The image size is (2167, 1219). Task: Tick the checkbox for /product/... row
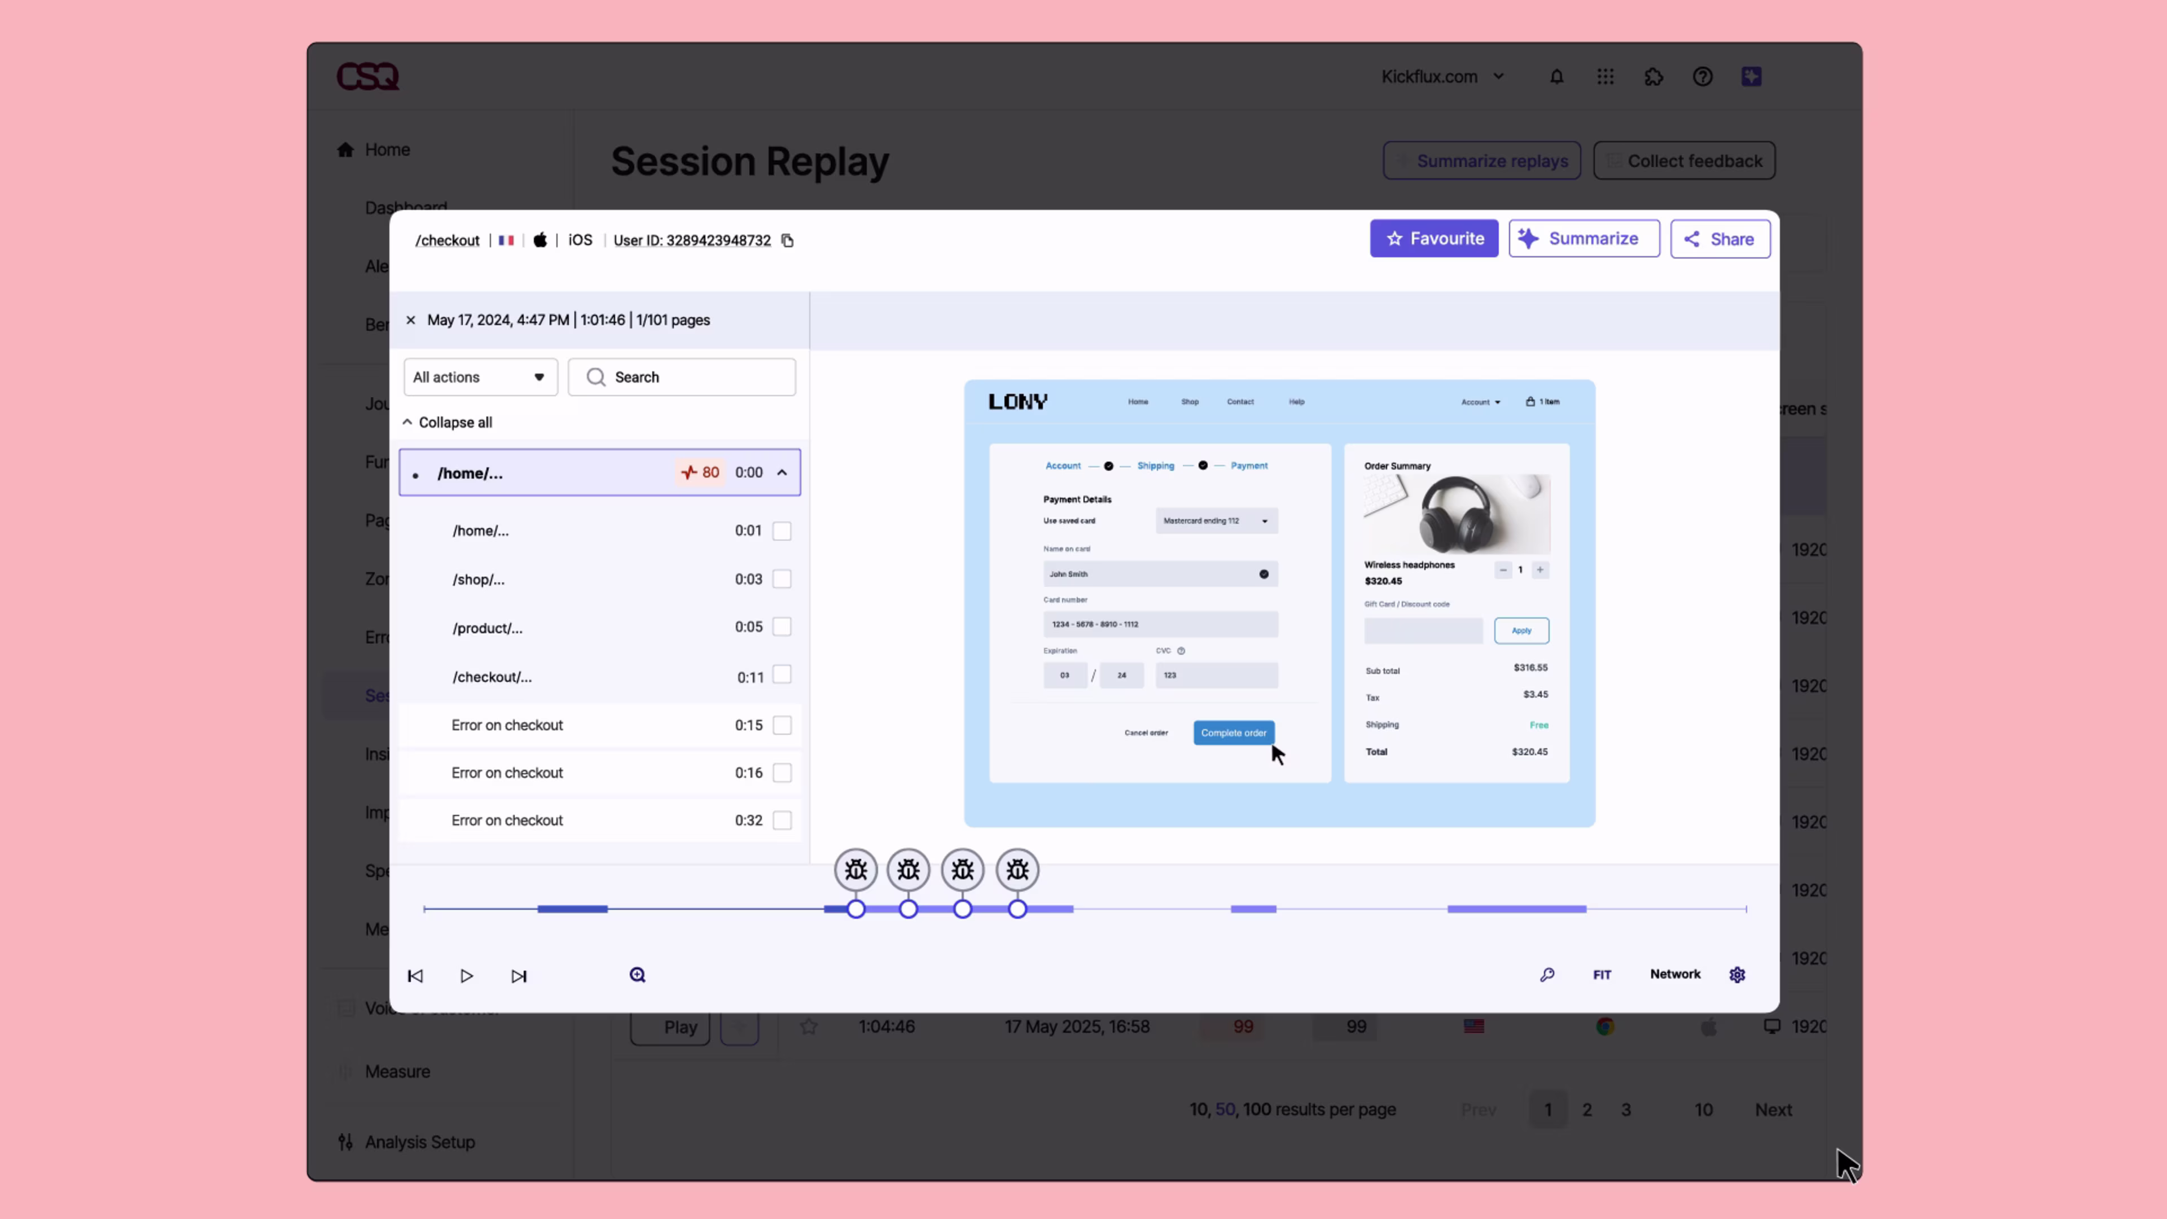click(x=782, y=627)
